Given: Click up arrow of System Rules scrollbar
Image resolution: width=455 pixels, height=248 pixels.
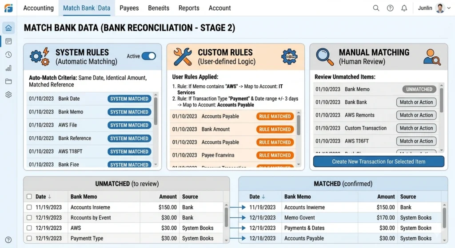Looking at the screenshot, I should (x=156, y=95).
